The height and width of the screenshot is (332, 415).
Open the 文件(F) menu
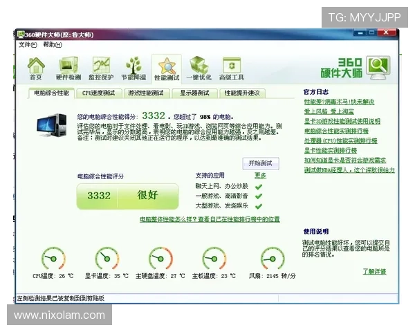click(28, 45)
